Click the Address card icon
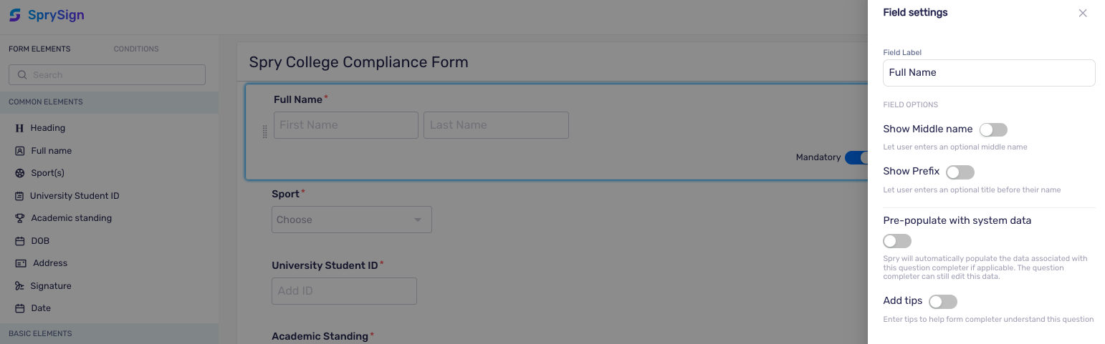 [20, 263]
